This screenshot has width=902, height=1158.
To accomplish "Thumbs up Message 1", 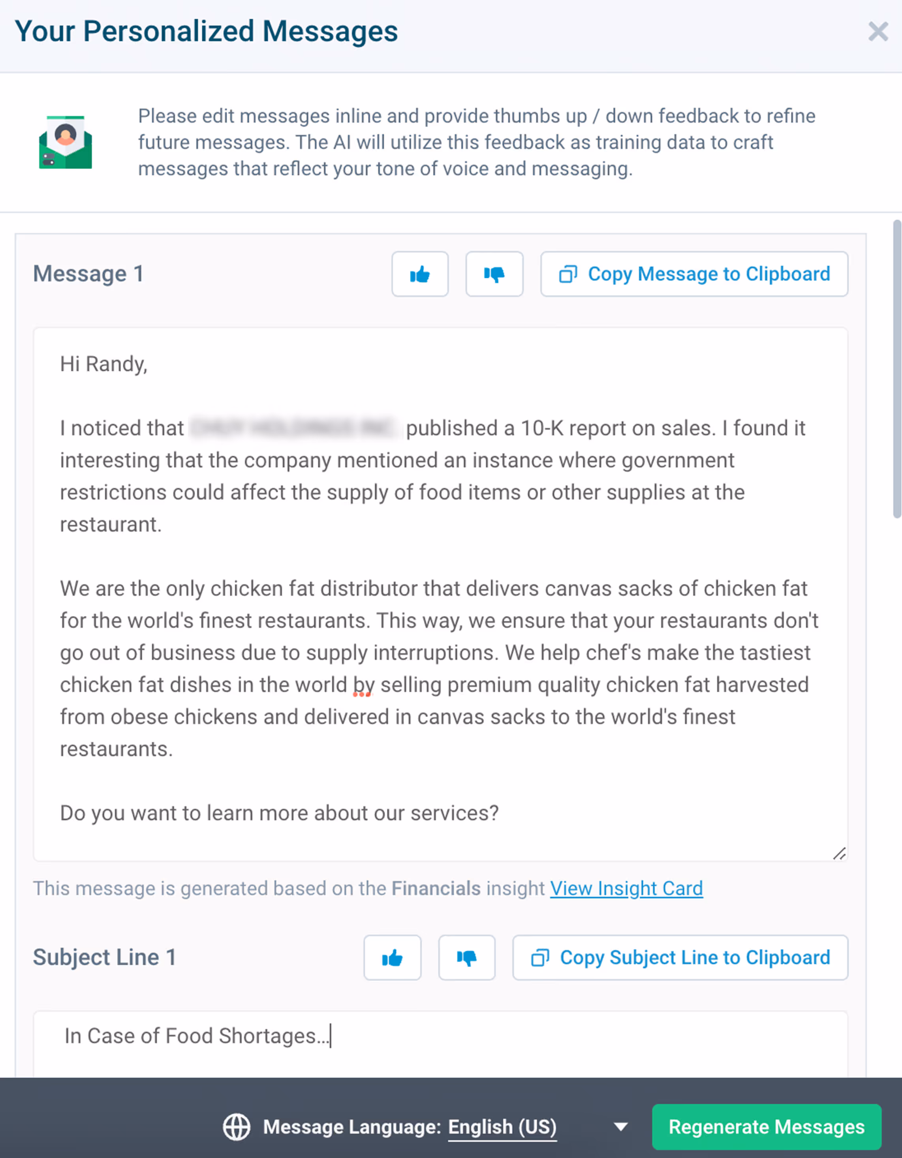I will (x=420, y=274).
